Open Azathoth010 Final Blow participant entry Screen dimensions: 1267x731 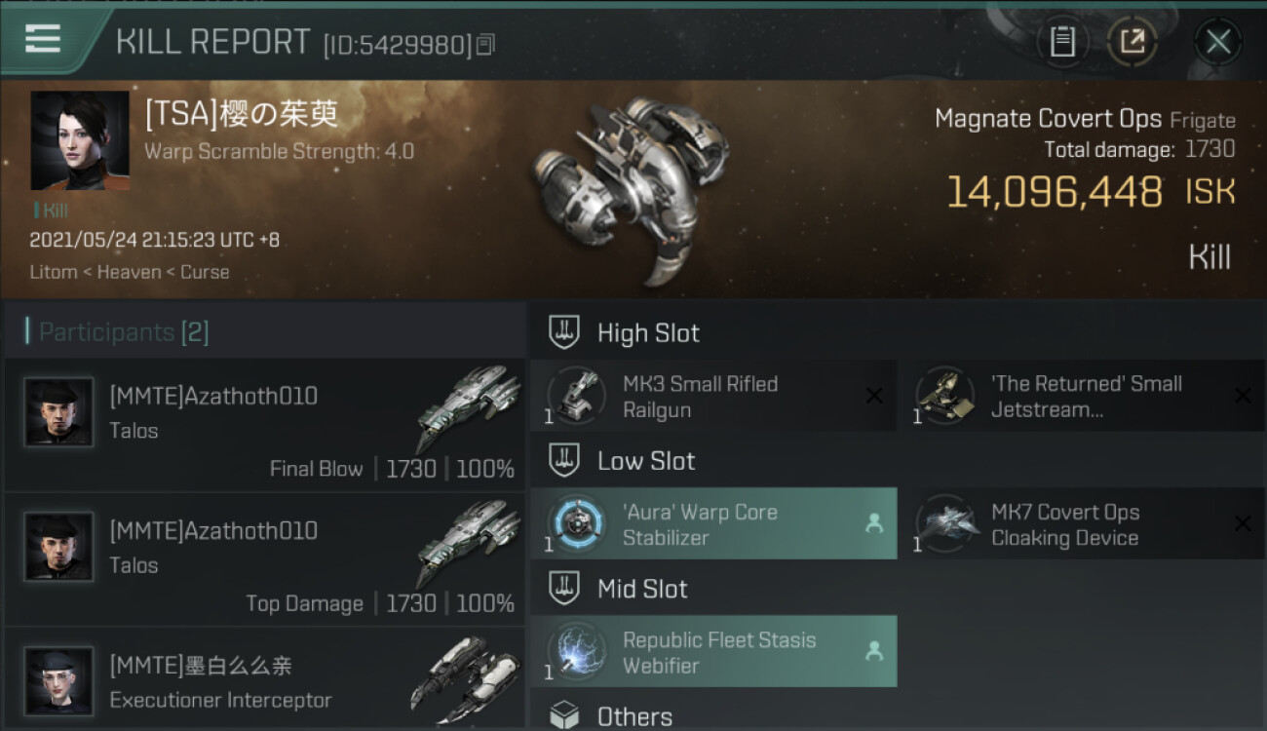(x=265, y=426)
